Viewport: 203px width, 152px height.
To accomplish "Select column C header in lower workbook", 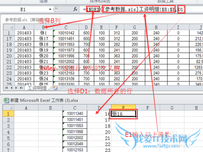I will click(75, 108).
